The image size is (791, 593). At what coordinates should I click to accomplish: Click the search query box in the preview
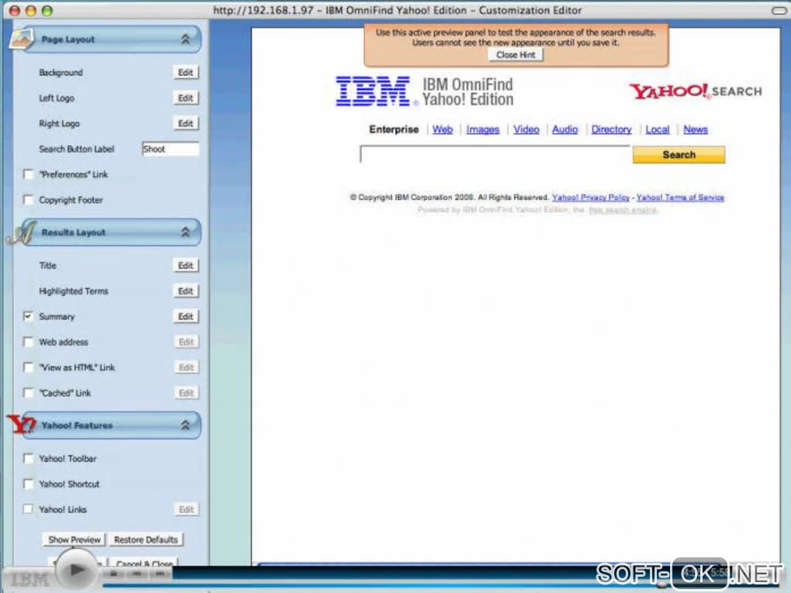coord(495,154)
